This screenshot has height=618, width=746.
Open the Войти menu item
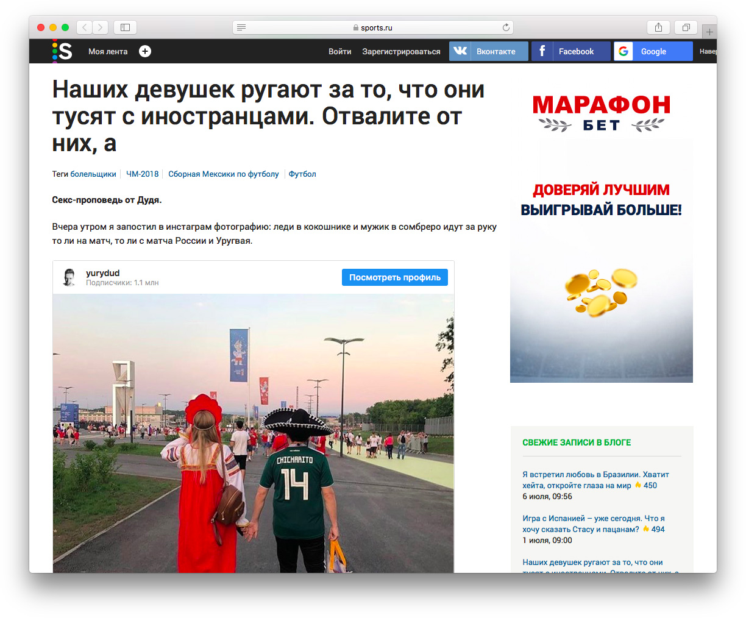339,51
